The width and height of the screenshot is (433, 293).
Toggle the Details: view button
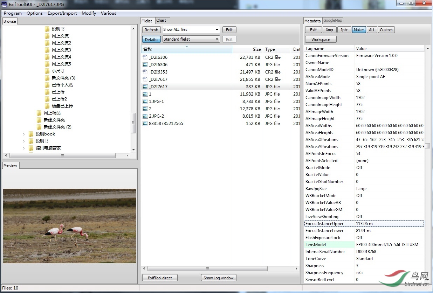[151, 39]
